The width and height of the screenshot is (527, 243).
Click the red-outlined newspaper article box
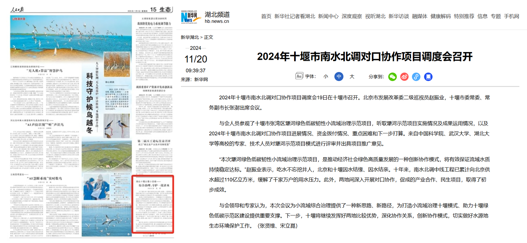pos(153,204)
